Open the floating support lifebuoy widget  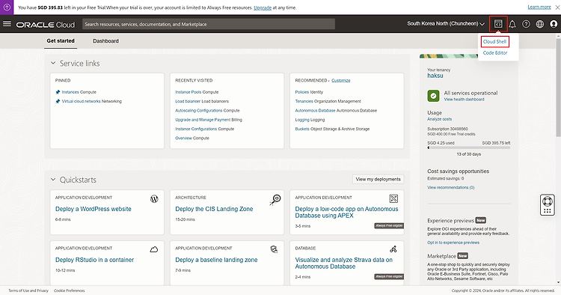(547, 205)
